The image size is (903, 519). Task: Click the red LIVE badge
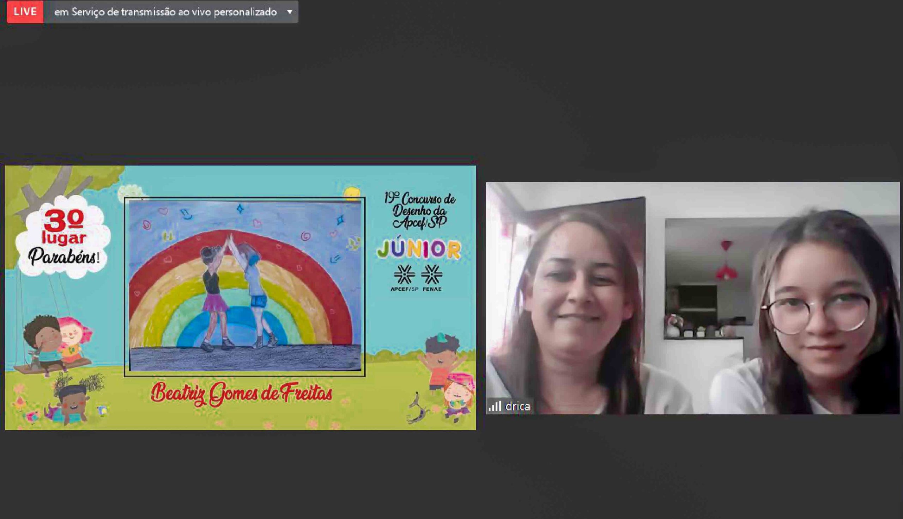pos(25,12)
